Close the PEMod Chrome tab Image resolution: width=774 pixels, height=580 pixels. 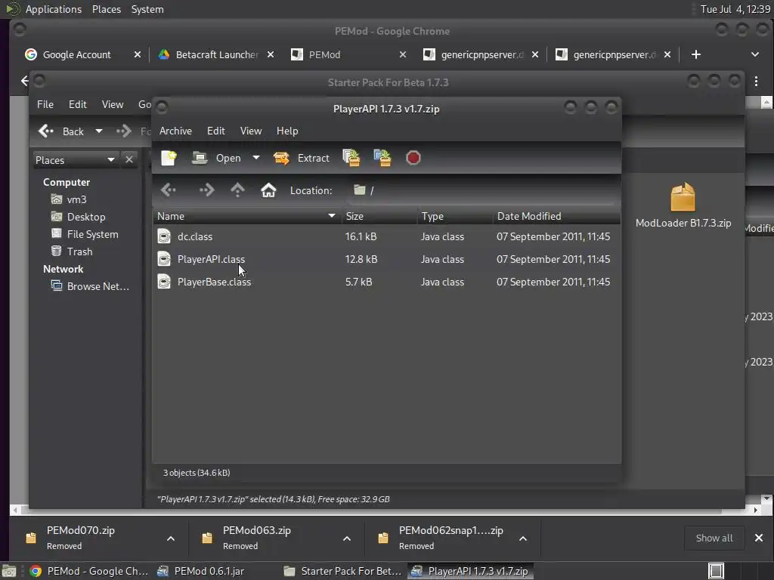pyautogui.click(x=403, y=54)
